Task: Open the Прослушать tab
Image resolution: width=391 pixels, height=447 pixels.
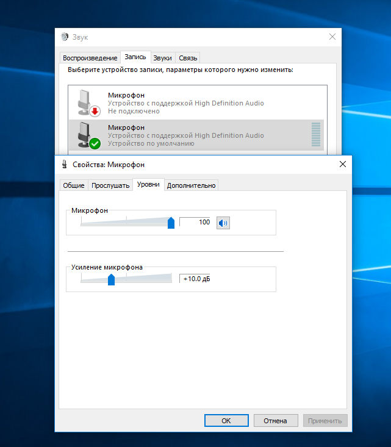Action: click(110, 185)
